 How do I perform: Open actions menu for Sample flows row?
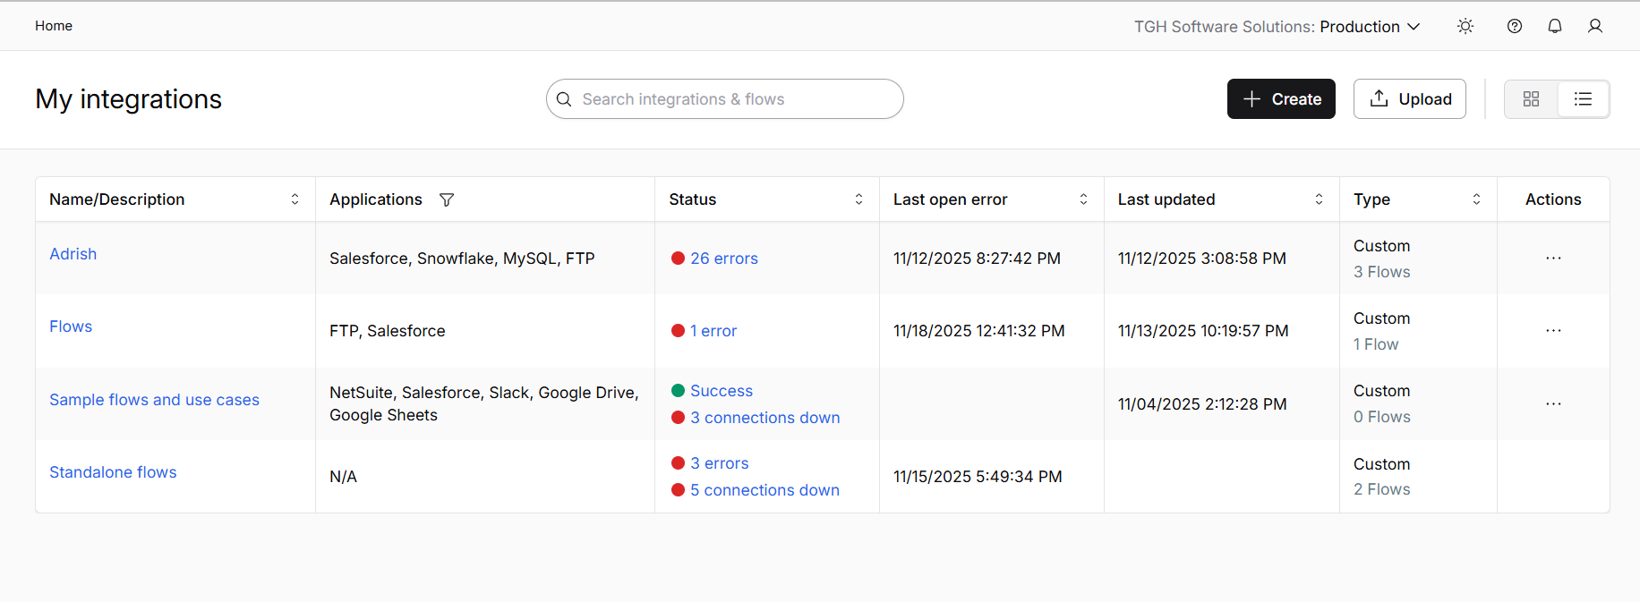[1553, 404]
